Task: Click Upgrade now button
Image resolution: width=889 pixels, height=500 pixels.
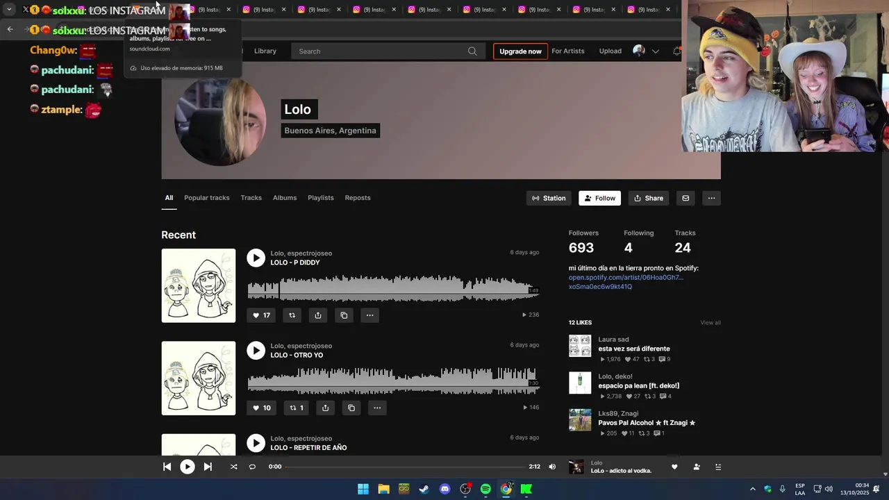Action: 520,51
